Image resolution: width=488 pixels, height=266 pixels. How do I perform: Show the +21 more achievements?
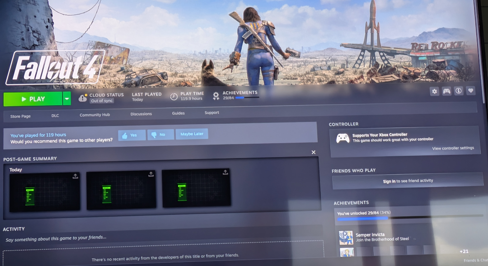tap(464, 252)
